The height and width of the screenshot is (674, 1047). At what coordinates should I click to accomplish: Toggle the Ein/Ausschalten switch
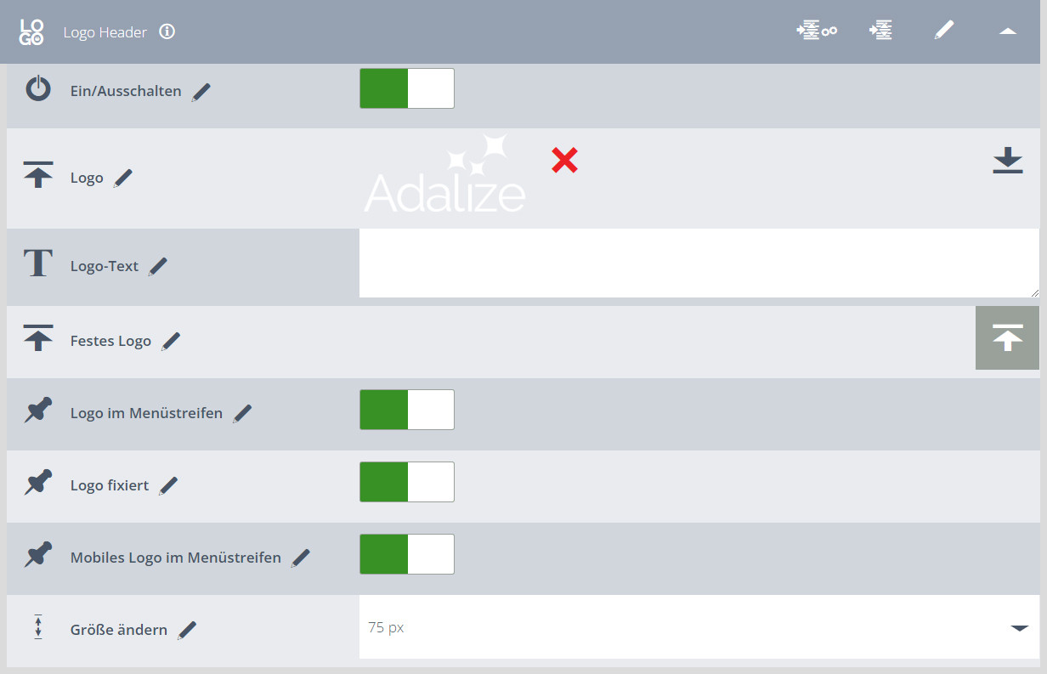[x=407, y=88]
